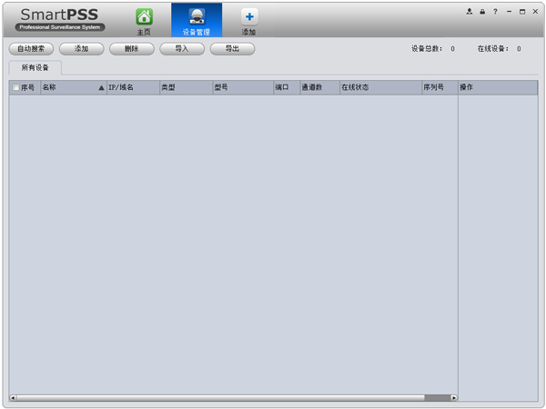Maximize the SmartPSS window

coord(522,12)
